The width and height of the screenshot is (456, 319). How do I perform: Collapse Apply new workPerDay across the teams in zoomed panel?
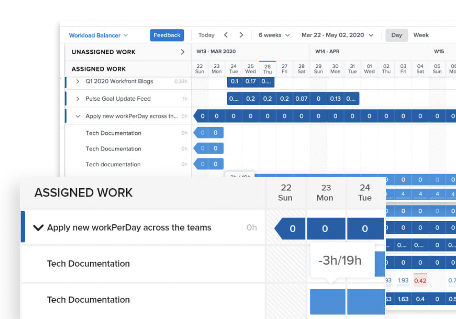click(x=38, y=227)
